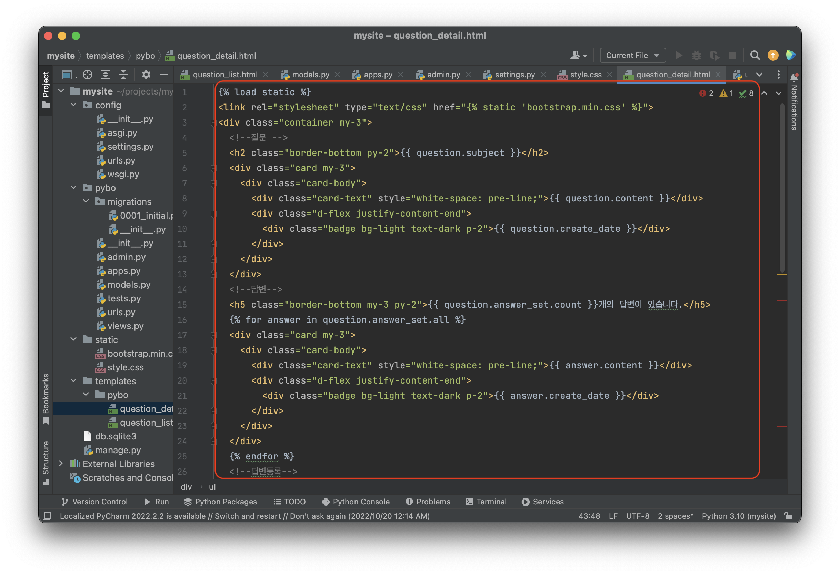Toggle the Project tool window sidebar
Image resolution: width=840 pixels, height=574 pixels.
[x=46, y=89]
